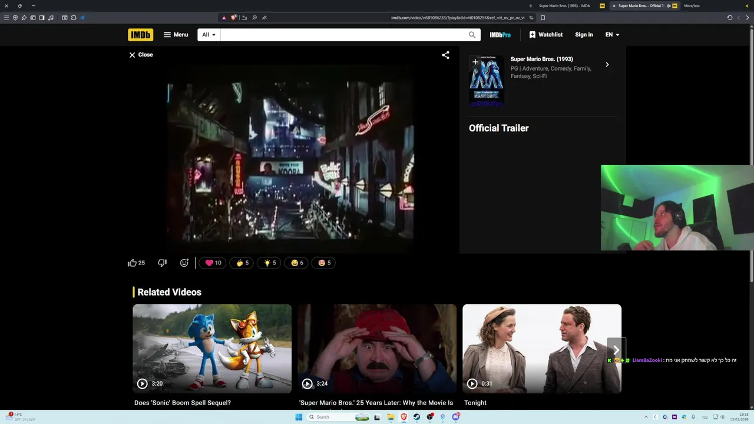Switch to Super Mario Bros. (1993) - IMDb tab
754x424 pixels.
click(x=564, y=6)
